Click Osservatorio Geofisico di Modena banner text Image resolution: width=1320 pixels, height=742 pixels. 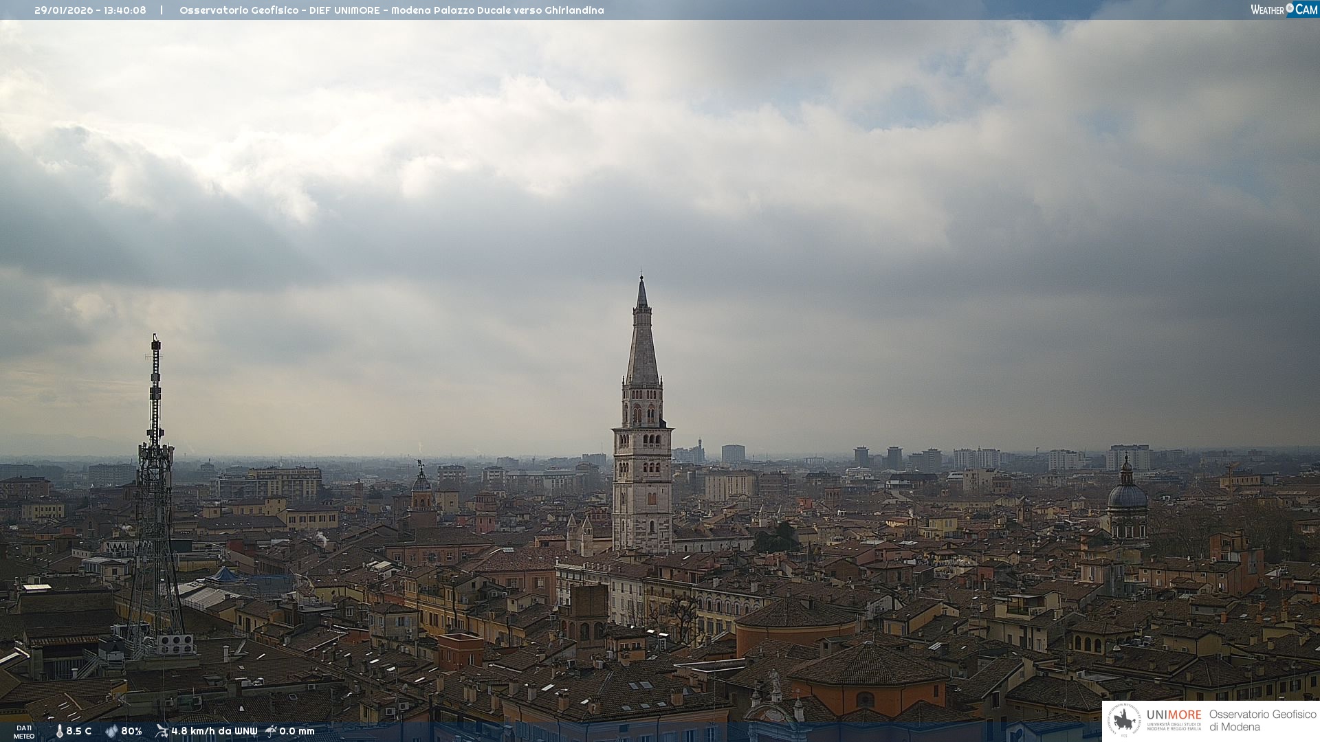(x=1262, y=721)
